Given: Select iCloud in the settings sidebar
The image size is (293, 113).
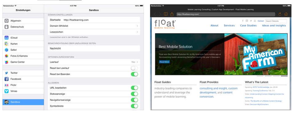Looking at the screenshot, I should click(x=23, y=38).
